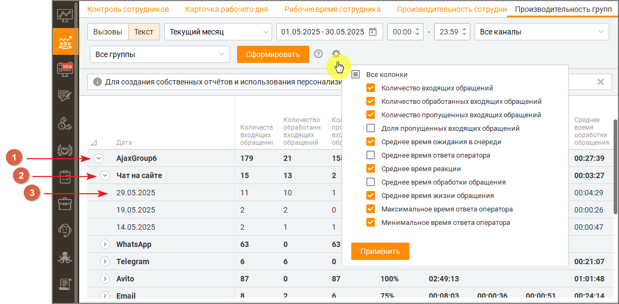Viewport: 619px width, 304px height.
Task: Open the Все группы dropdown
Action: coord(160,54)
